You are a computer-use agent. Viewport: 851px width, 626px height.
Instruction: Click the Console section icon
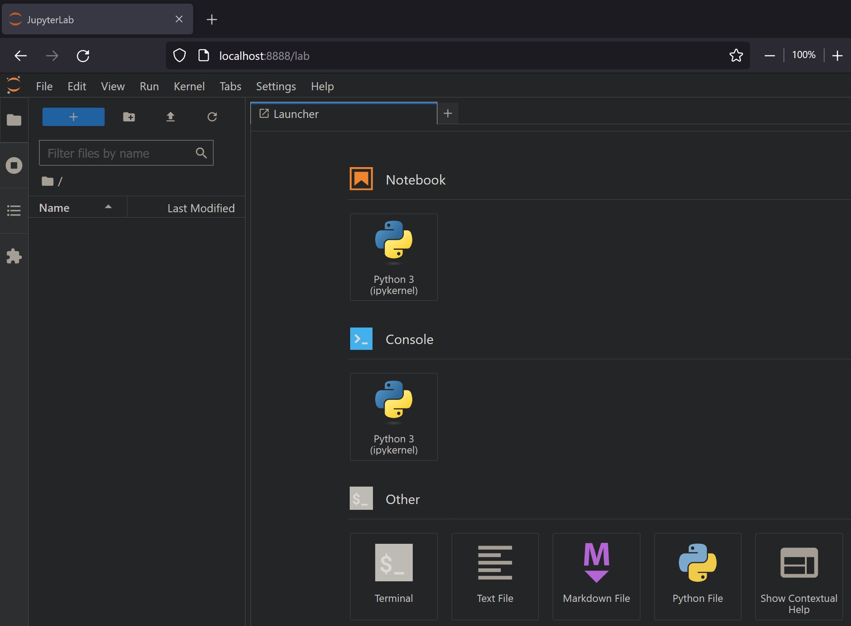(x=361, y=339)
